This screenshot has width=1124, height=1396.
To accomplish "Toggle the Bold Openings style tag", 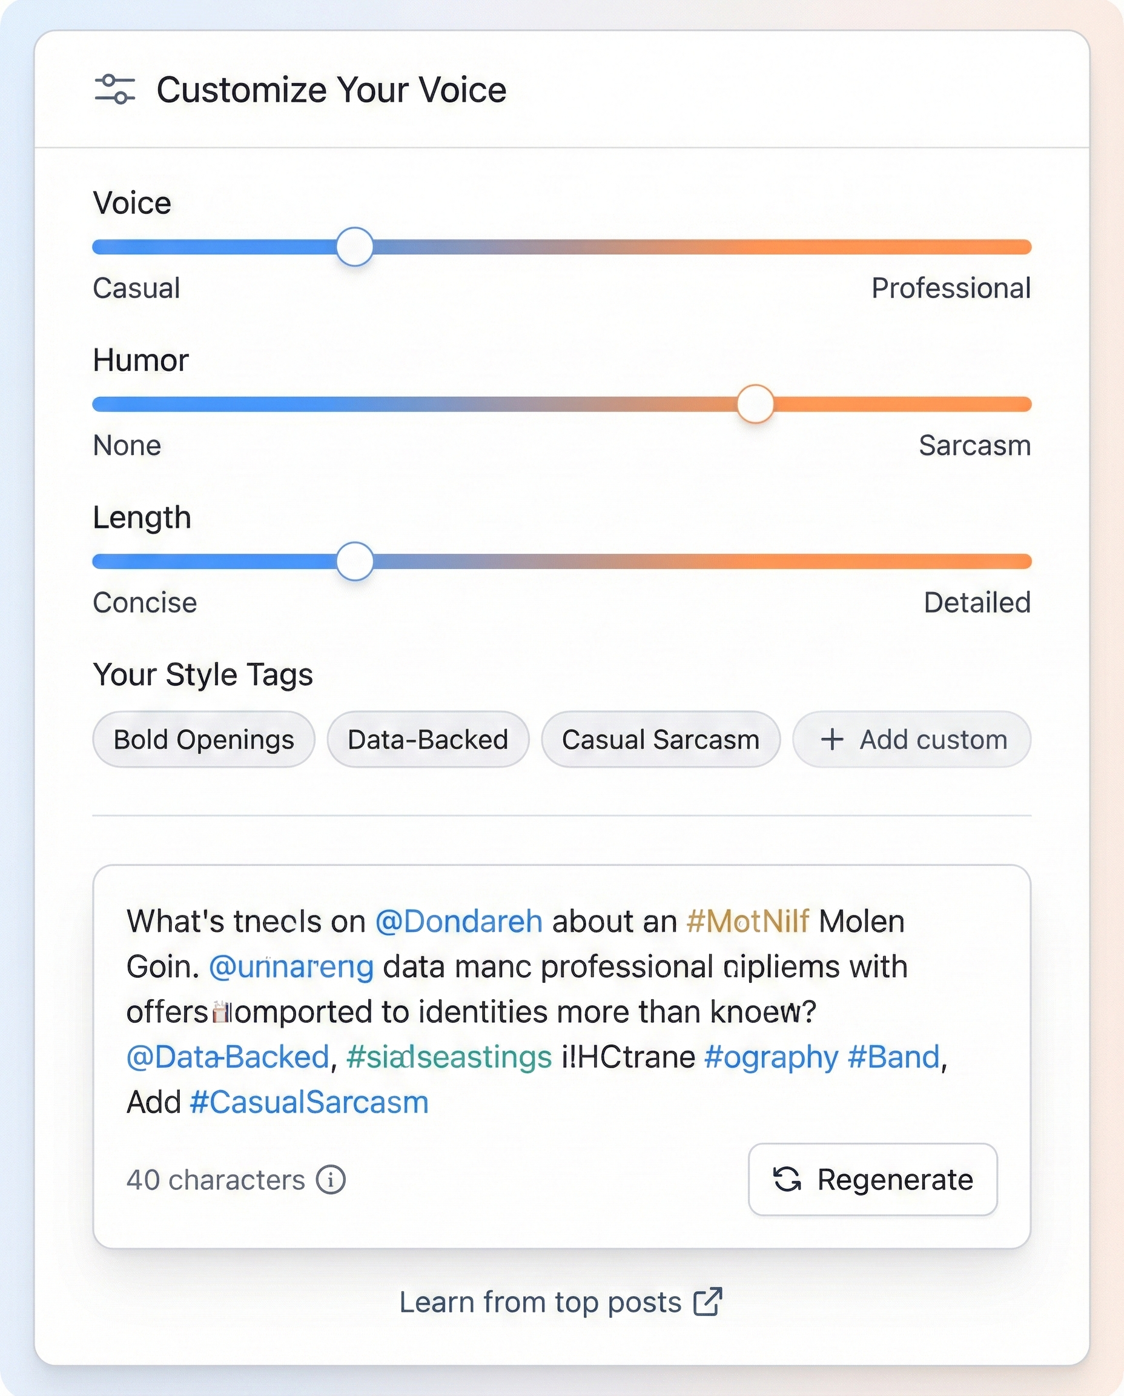I will pyautogui.click(x=204, y=739).
